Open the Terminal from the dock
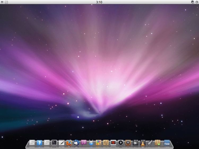Viewport: 199px width, 149px height. (54, 143)
